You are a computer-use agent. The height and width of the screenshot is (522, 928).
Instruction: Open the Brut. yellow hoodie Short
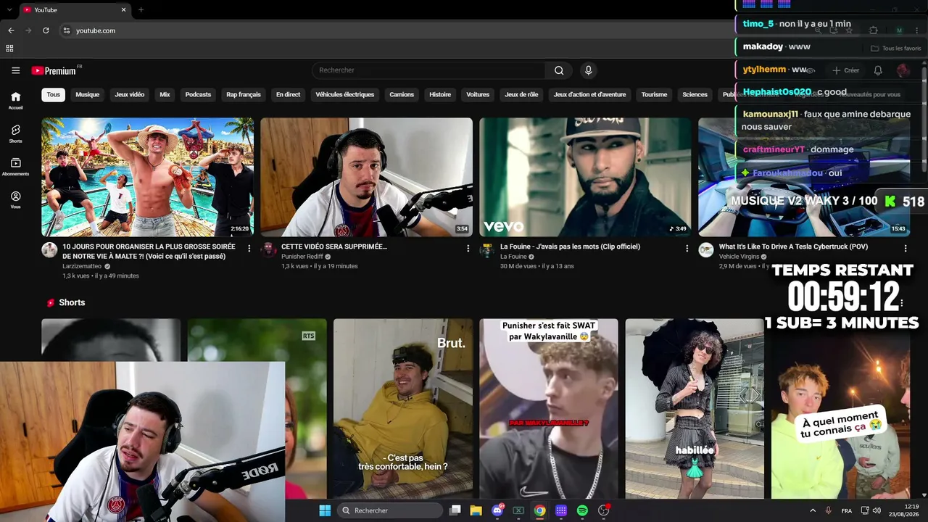point(403,408)
